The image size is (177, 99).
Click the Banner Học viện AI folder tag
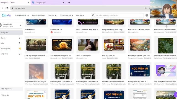pos(145,84)
